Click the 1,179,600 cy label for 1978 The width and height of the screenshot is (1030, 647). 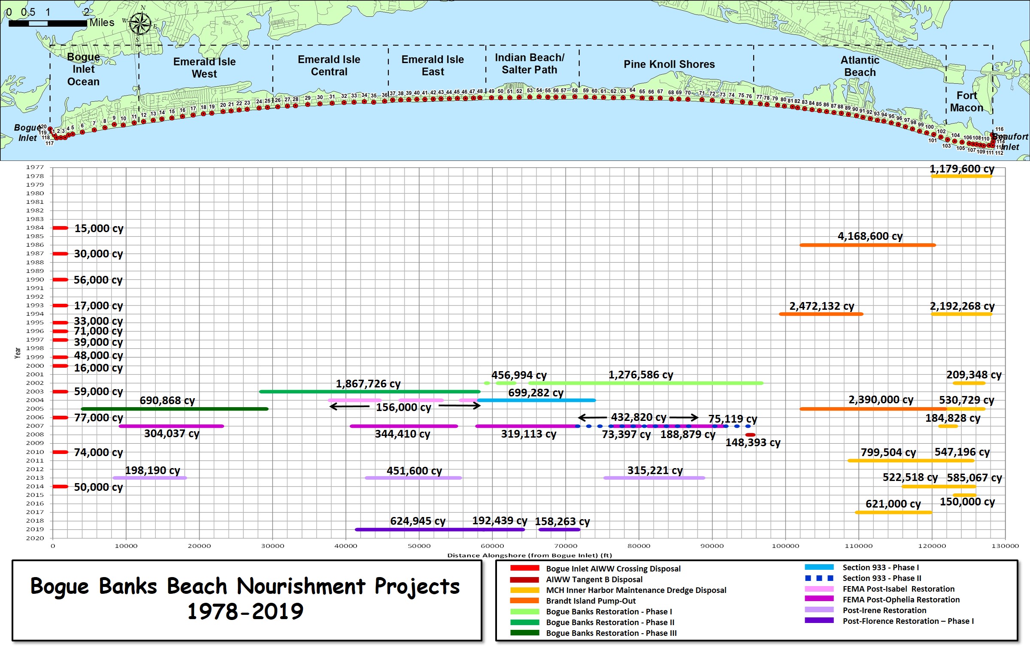[x=961, y=169]
